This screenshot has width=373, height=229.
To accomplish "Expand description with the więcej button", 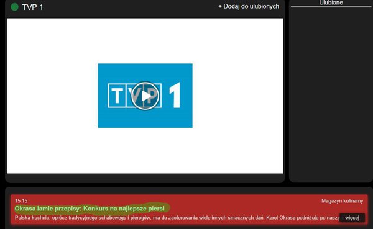I will (x=352, y=218).
